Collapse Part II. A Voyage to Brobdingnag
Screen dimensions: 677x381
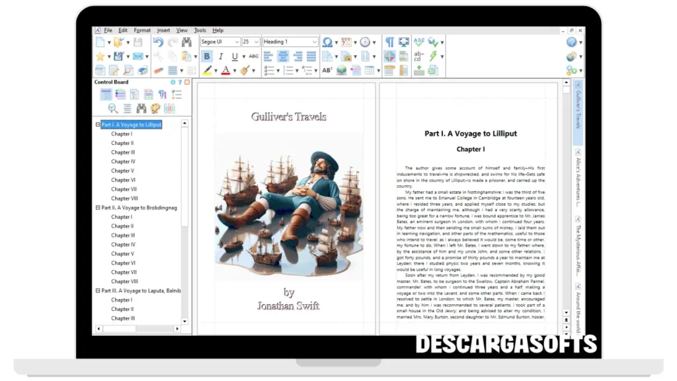[x=98, y=208]
